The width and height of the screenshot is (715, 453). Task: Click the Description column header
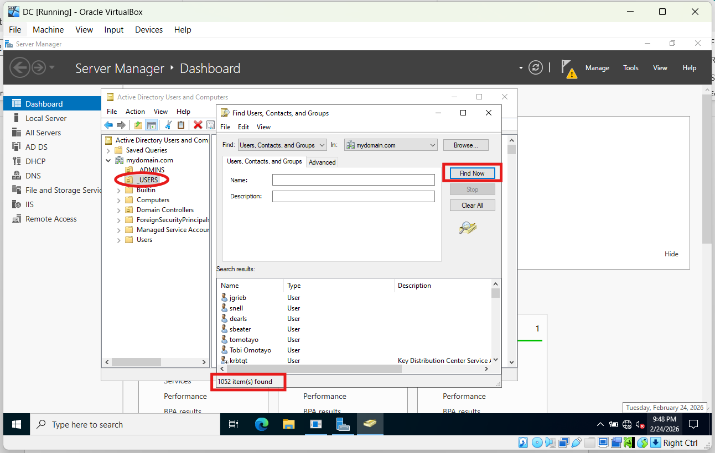click(x=443, y=286)
